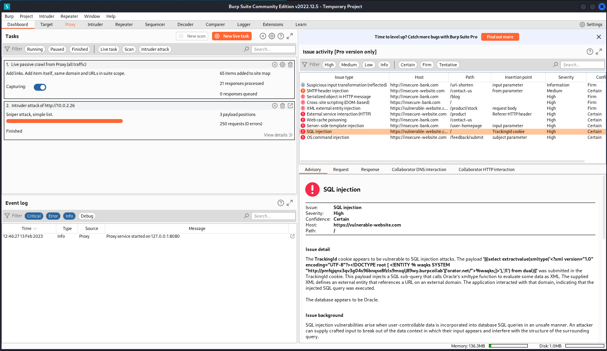Toggle the Tentative confidence filter
The image size is (607, 351).
pyautogui.click(x=448, y=65)
